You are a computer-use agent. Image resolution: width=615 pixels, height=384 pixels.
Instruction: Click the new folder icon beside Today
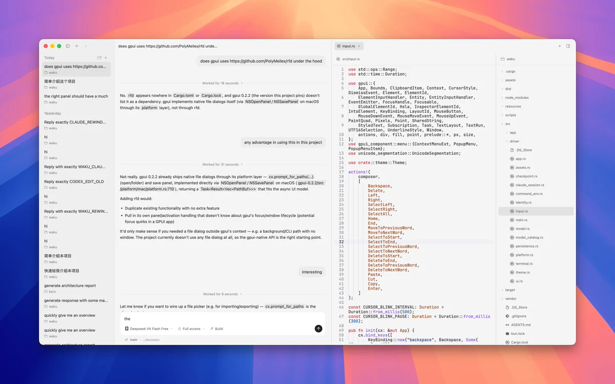(99, 58)
